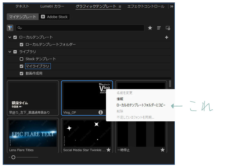
Task: Click the plus icon to add local folder
Action: coord(167,37)
